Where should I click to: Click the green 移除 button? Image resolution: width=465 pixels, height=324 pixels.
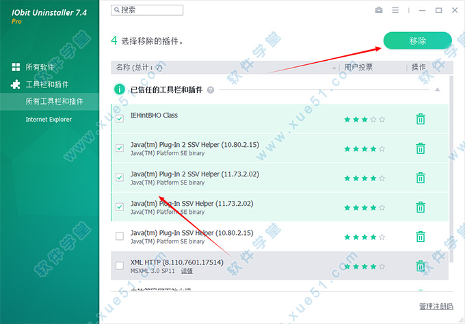click(x=417, y=41)
